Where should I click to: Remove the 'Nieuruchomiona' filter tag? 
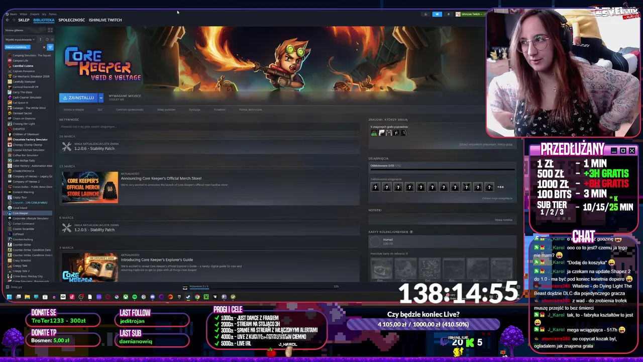tap(28, 47)
